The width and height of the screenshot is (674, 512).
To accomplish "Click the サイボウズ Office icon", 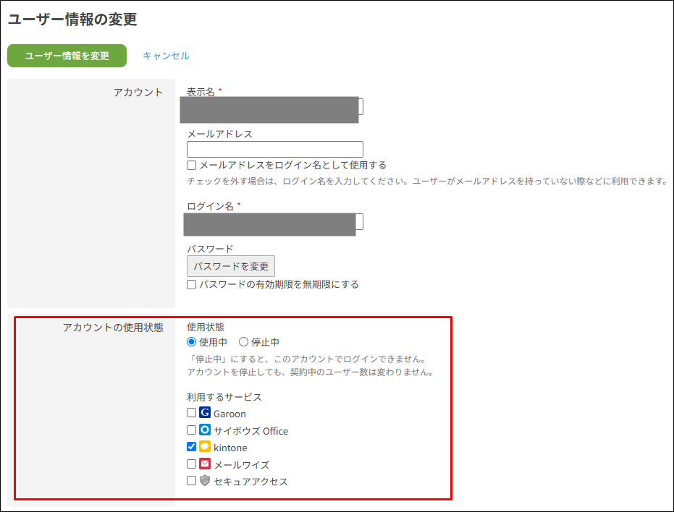I will [x=205, y=430].
